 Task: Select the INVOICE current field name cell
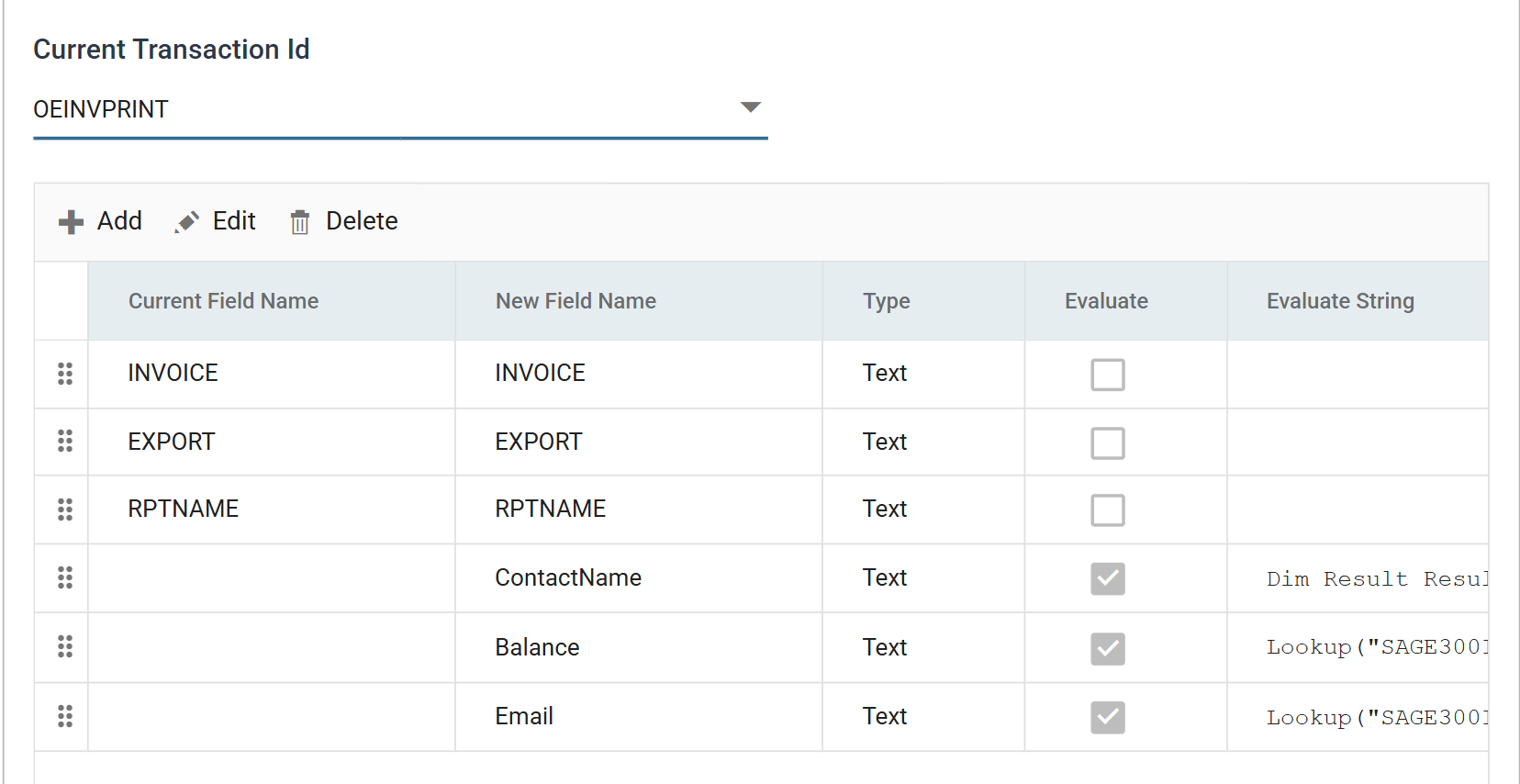[272, 374]
